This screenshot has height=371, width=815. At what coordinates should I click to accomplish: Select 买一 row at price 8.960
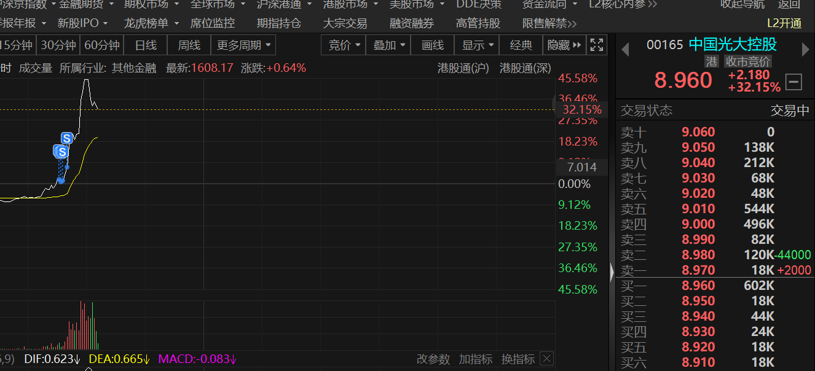pyautogui.click(x=715, y=286)
